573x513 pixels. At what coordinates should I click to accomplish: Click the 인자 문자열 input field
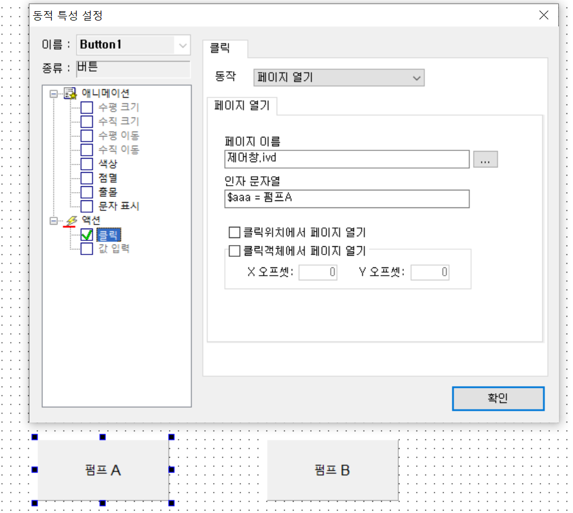point(347,199)
